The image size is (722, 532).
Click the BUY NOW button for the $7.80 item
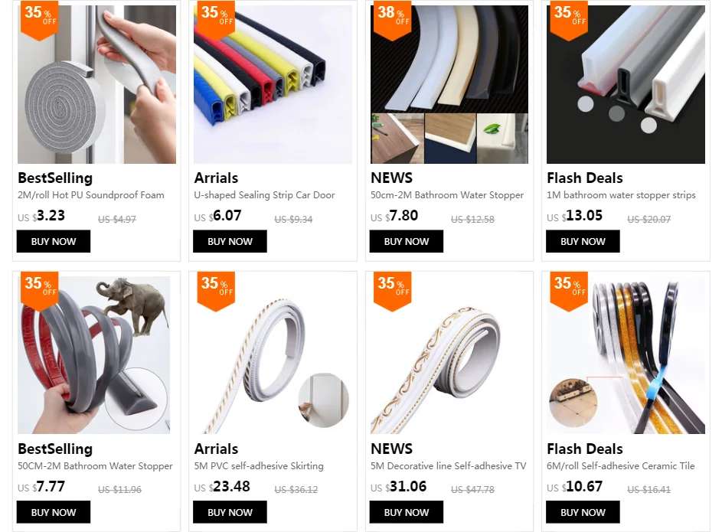pyautogui.click(x=406, y=241)
